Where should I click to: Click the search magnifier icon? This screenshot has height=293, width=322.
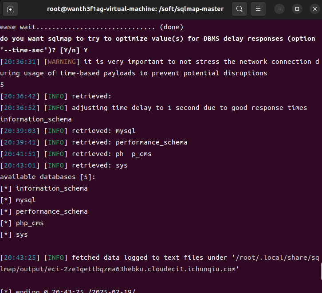[x=239, y=9]
